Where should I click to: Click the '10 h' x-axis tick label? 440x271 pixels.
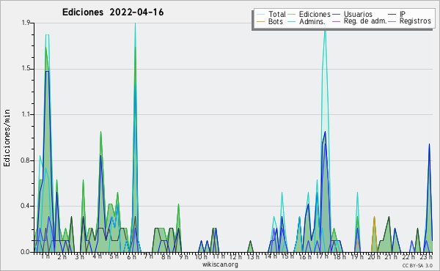click(201, 256)
